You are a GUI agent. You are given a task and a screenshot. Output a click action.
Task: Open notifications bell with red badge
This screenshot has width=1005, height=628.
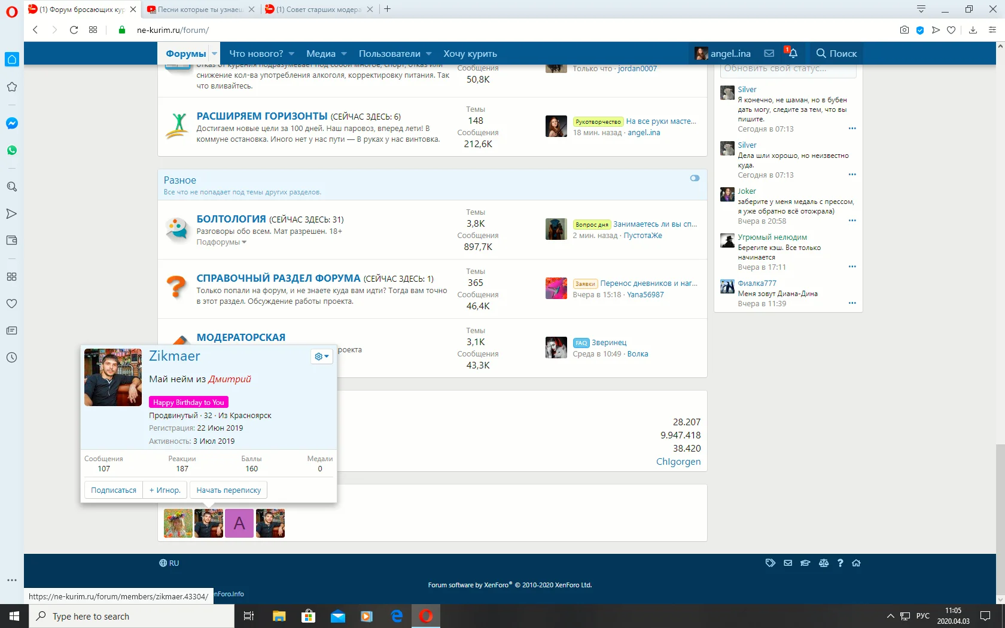click(792, 53)
